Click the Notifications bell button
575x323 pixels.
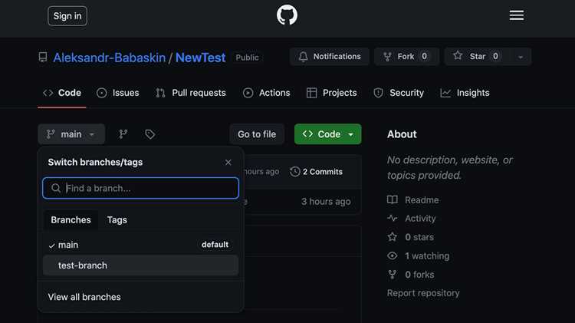330,57
